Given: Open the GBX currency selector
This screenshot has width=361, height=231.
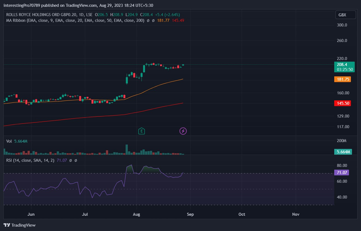Looking at the screenshot, I should pyautogui.click(x=345, y=15).
